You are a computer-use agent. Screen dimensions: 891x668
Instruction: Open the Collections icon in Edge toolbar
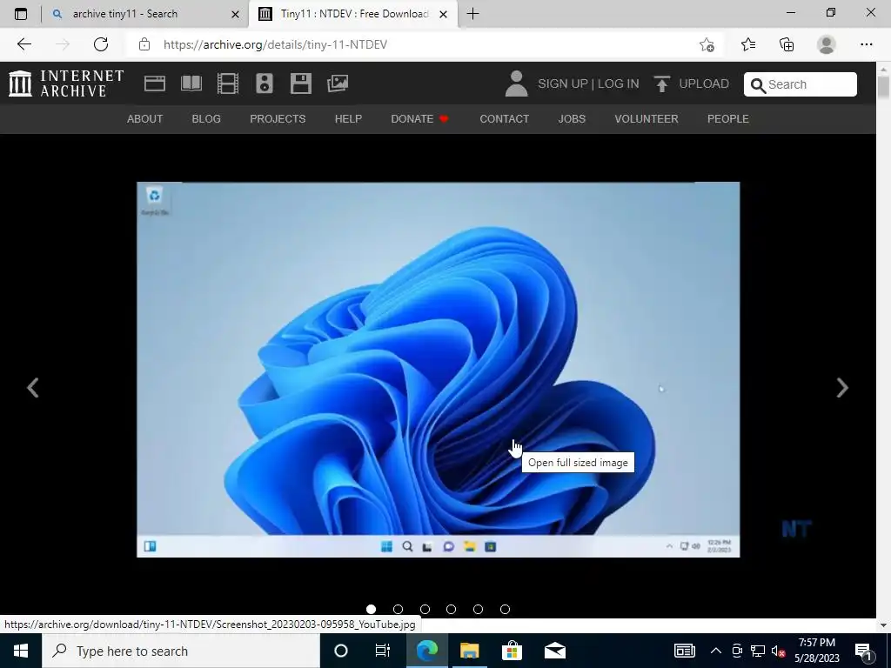point(787,44)
